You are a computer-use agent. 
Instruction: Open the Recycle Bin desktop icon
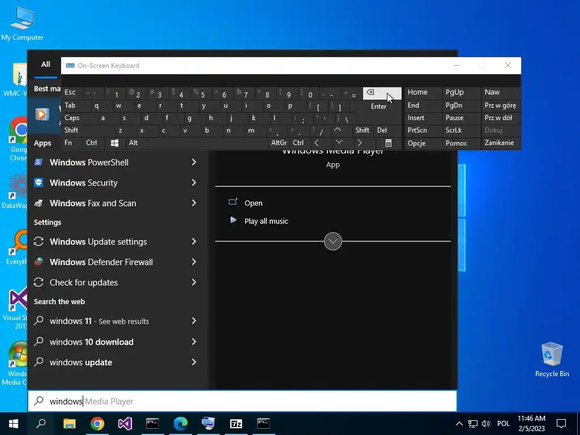point(552,360)
